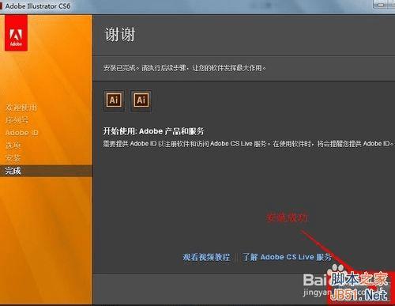The width and height of the screenshot is (395, 306).
Task: Click the 需要提供 Adobe ID description text
Action: tap(248, 144)
